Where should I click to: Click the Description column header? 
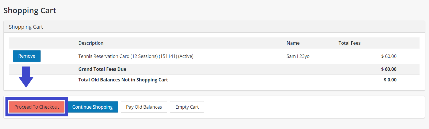point(91,43)
